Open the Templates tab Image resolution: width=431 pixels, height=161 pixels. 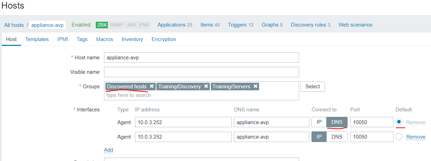pyautogui.click(x=37, y=39)
